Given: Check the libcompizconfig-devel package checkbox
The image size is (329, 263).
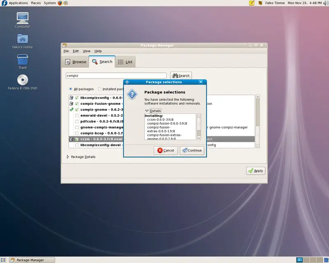Looking at the screenshot, I should point(77,145).
